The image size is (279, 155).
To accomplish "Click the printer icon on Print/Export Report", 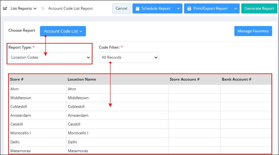I will pos(189,8).
